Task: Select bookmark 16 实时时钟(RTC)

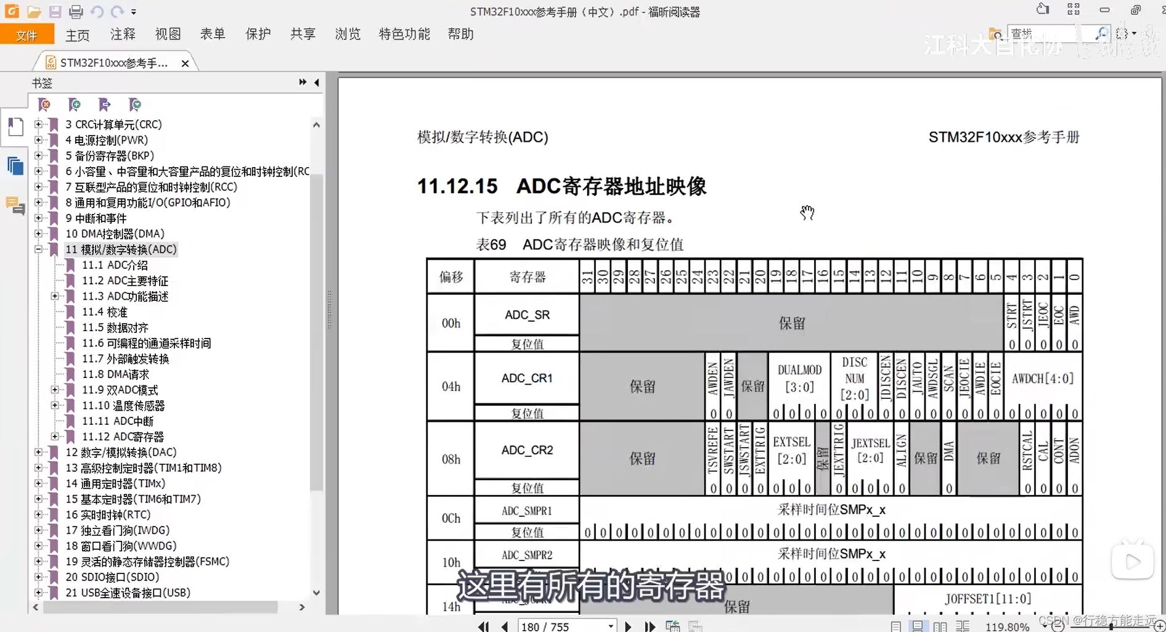Action: (108, 515)
